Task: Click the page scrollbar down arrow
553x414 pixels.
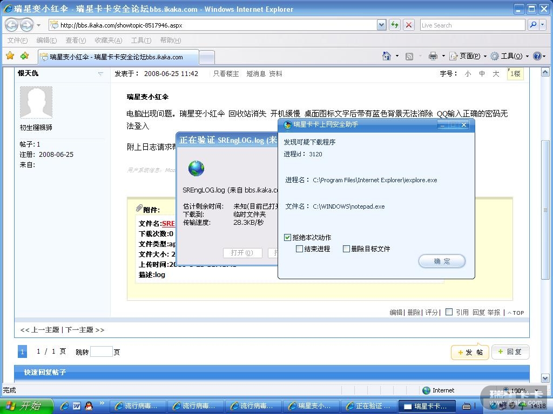Action: point(545,378)
